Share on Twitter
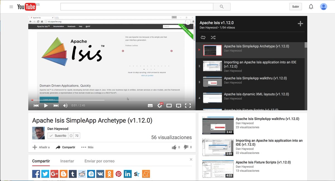Image resolution: width=335 pixels, height=181 pixels. pos(45,174)
